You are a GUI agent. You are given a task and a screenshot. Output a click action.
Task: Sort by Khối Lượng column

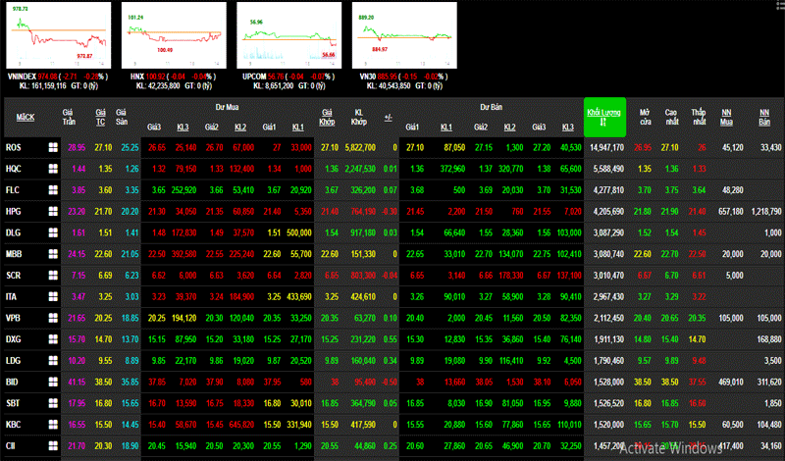click(604, 117)
